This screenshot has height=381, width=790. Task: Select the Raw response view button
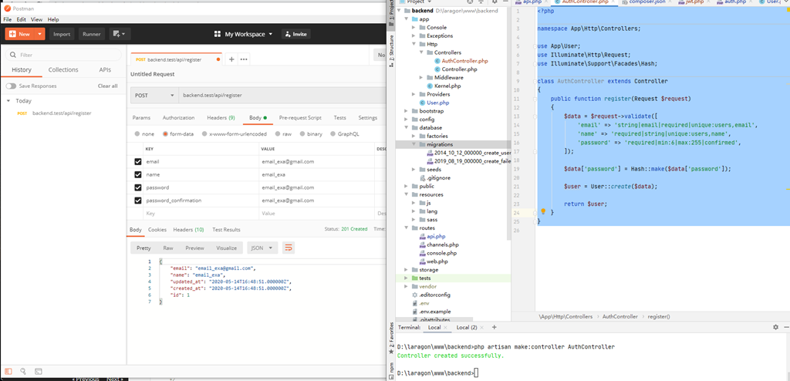click(x=168, y=248)
